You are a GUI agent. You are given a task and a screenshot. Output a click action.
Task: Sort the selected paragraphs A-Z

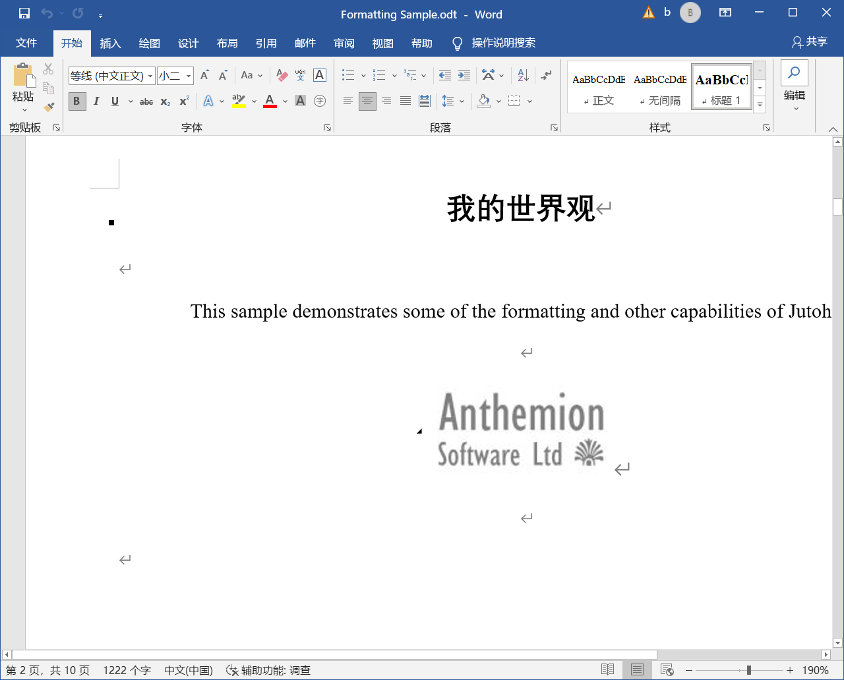pyautogui.click(x=524, y=75)
